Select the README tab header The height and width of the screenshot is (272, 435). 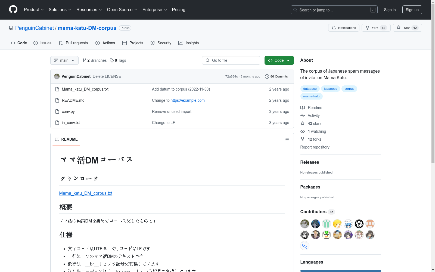click(x=66, y=139)
